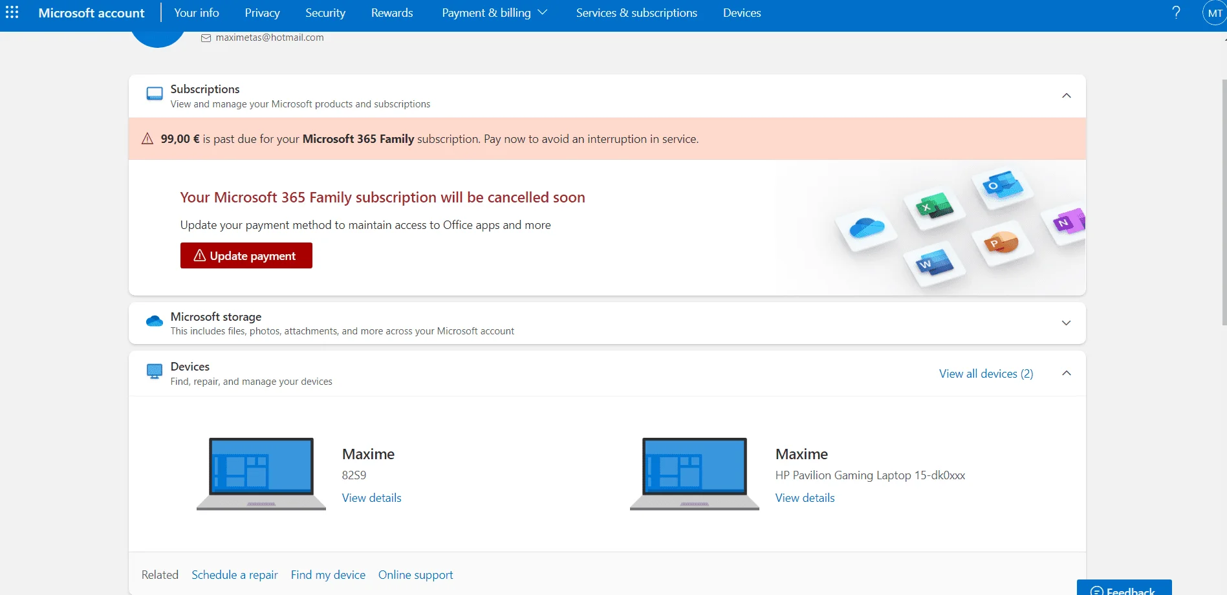Click the OneDrive app tile image
The width and height of the screenshot is (1227, 595).
point(867,228)
